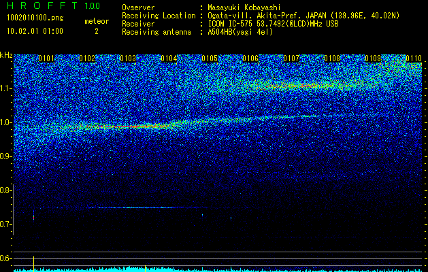
Task: Click the 1.1 kHz axis label
Action: click(6, 88)
